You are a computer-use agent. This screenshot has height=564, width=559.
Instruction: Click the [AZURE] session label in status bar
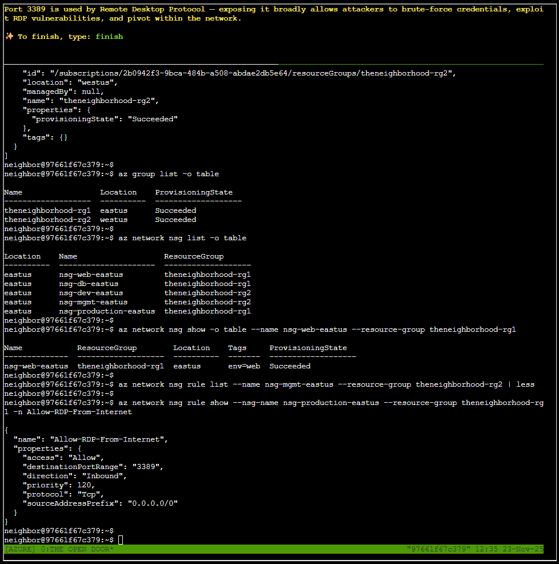[20, 549]
